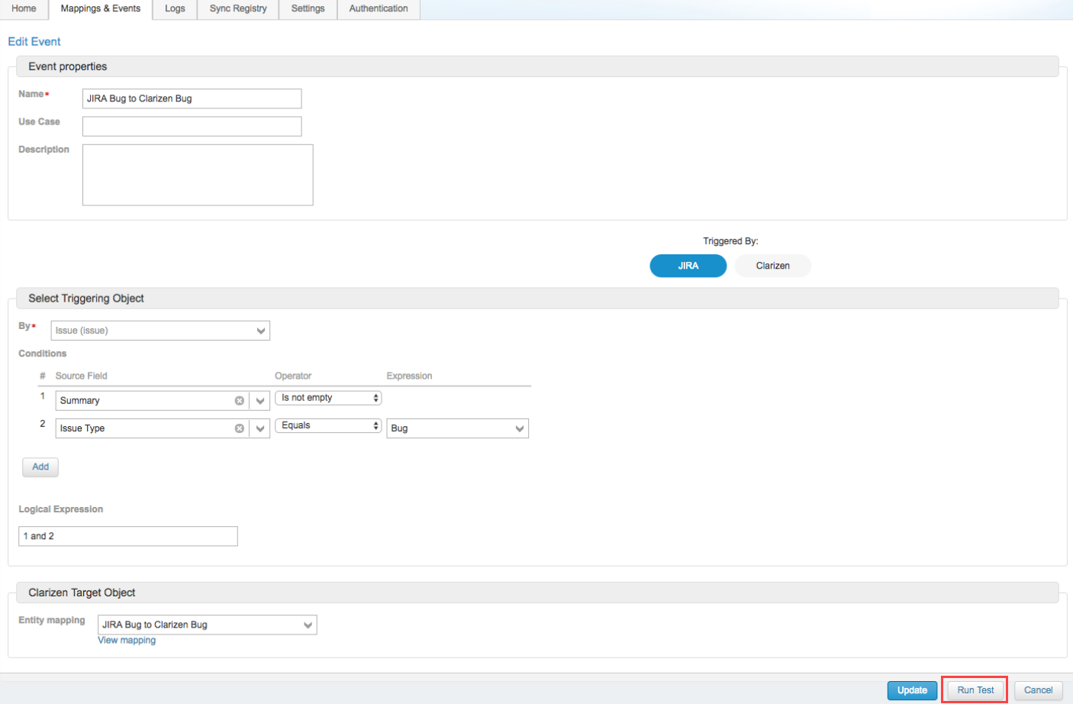The width and height of the screenshot is (1073, 704).
Task: Click the Logical Expression label
Action: tap(61, 509)
